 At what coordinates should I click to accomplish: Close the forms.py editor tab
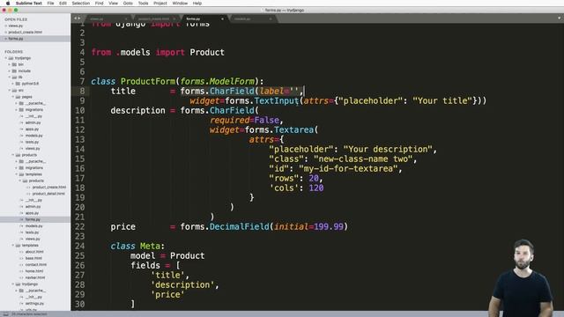222,18
